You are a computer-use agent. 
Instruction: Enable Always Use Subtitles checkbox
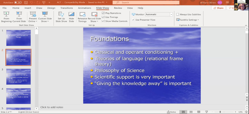coord(178,14)
